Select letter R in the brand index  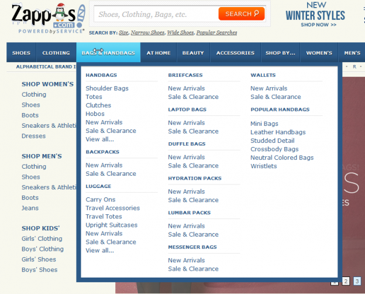click(x=354, y=67)
